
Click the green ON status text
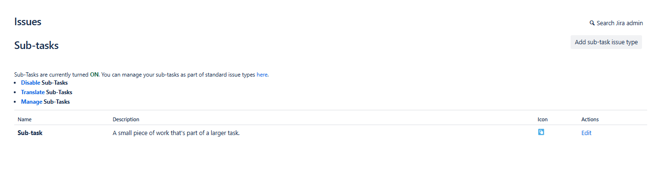[x=94, y=75]
